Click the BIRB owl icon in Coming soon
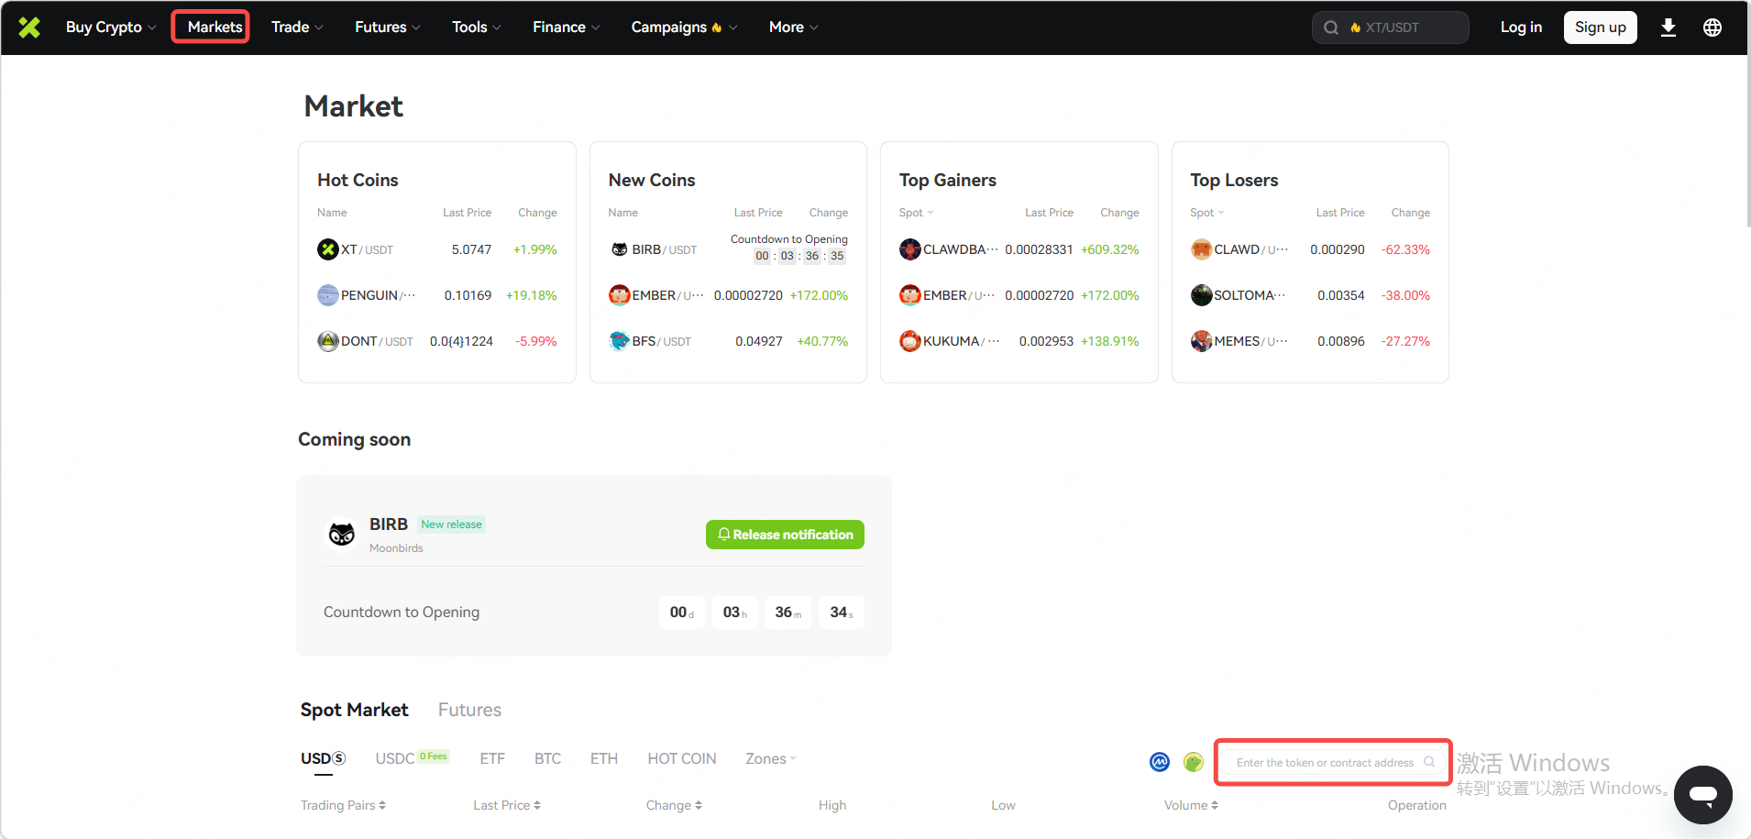Viewport: 1751px width, 839px height. tap(342, 535)
